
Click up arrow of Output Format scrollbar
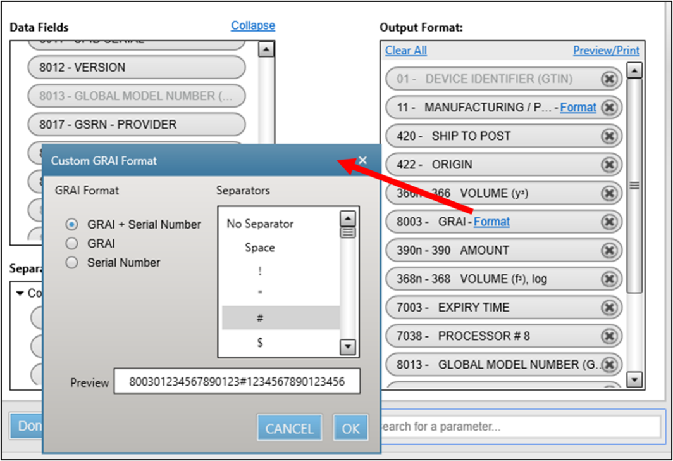(x=634, y=70)
